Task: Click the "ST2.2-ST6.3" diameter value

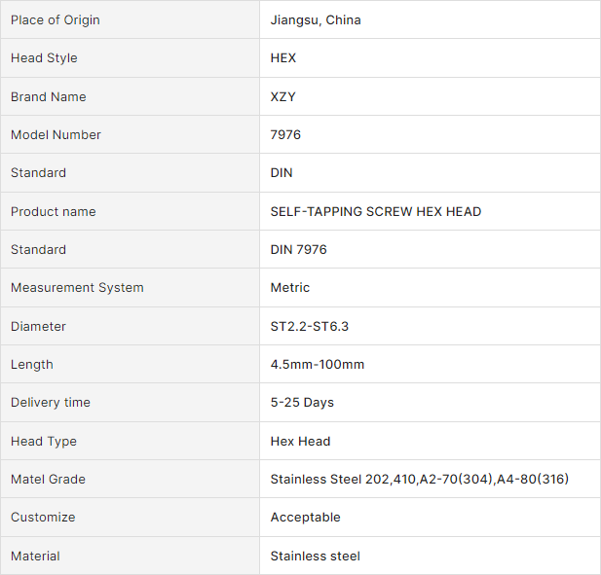Action: coord(310,327)
